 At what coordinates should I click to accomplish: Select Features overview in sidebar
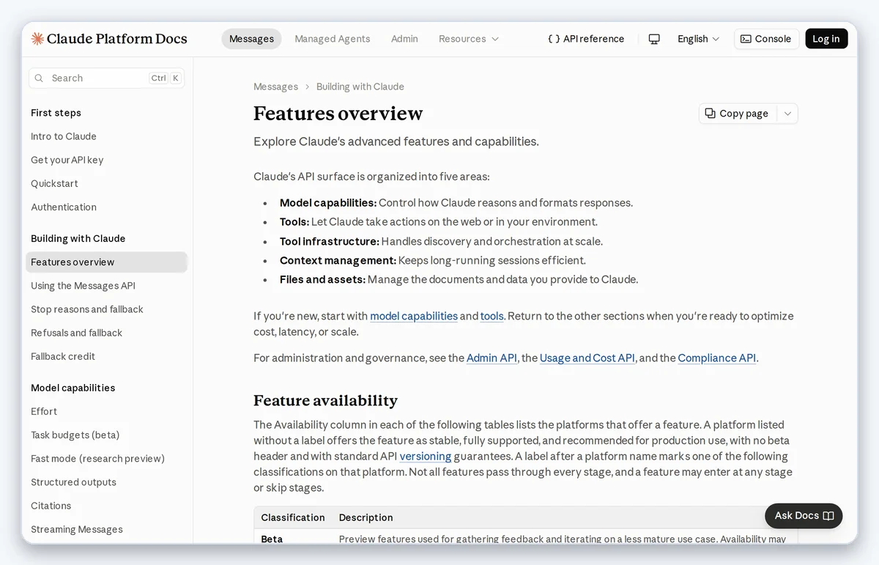[107, 262]
